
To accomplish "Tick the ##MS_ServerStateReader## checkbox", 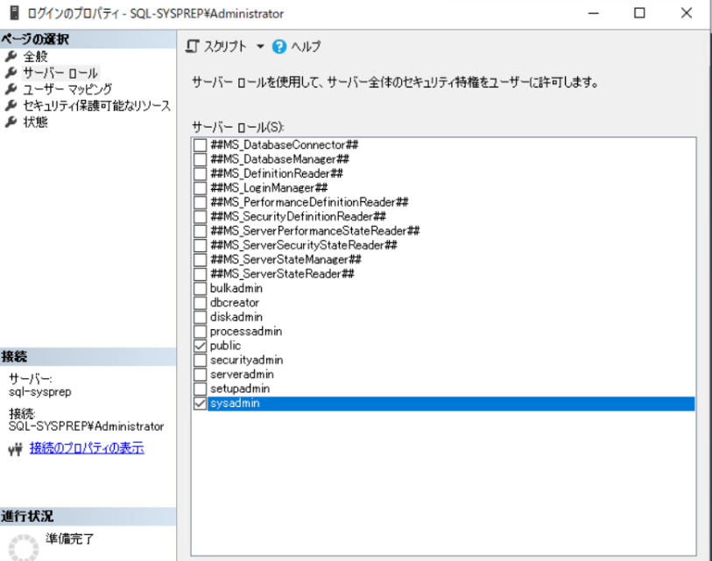I will (x=200, y=274).
